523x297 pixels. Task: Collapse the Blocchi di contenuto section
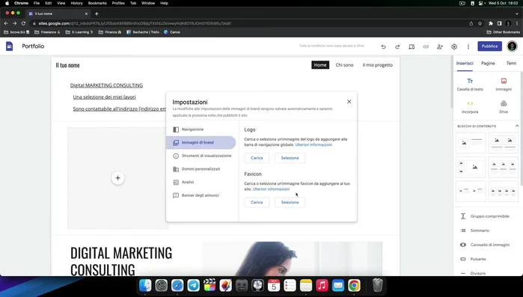click(x=517, y=126)
